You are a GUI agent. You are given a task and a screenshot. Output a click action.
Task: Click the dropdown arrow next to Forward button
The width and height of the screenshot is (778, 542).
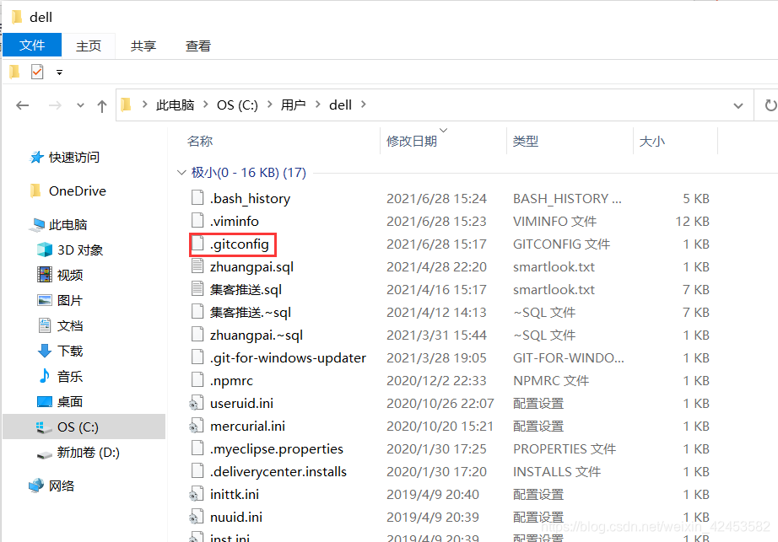tap(80, 105)
